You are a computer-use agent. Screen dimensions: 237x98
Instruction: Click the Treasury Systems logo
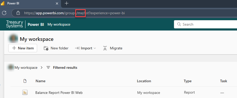tap(15, 24)
